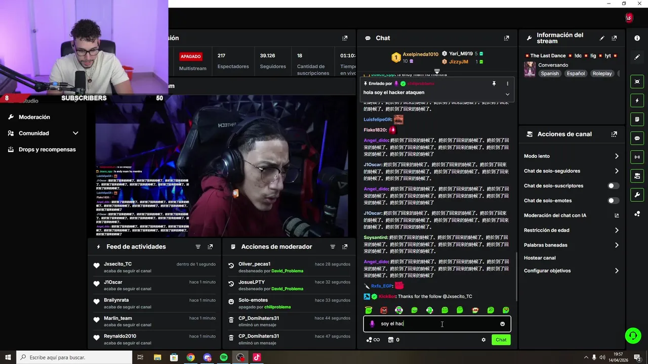Unpin the pinned chat message
The height and width of the screenshot is (364, 648).
coord(494,83)
